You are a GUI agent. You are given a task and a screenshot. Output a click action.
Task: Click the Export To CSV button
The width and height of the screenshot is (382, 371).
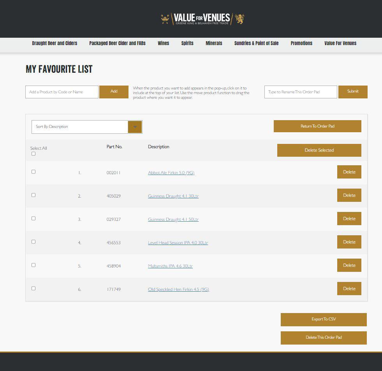click(324, 319)
